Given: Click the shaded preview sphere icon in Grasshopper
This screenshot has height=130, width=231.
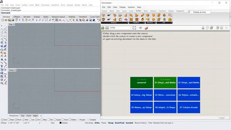Looking at the screenshot, I should [x=212, y=28].
